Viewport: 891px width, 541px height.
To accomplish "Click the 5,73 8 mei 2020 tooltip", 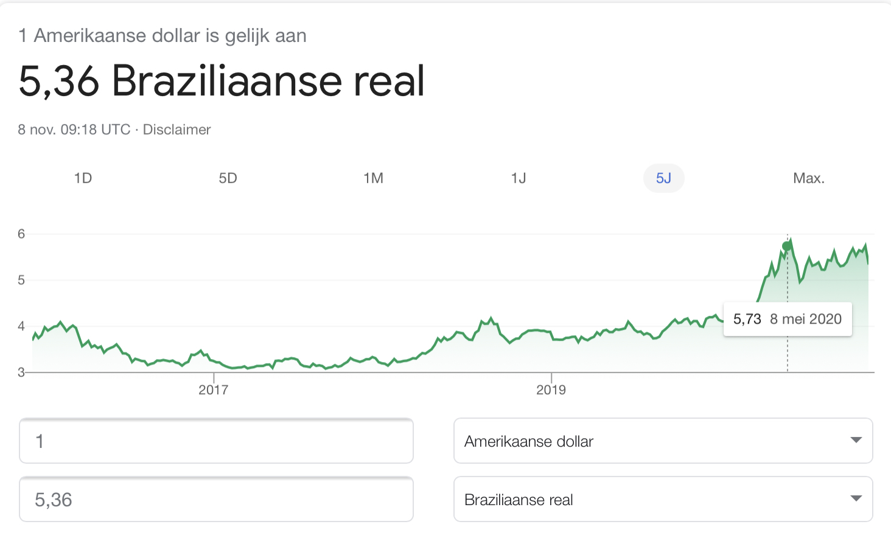I will (788, 319).
